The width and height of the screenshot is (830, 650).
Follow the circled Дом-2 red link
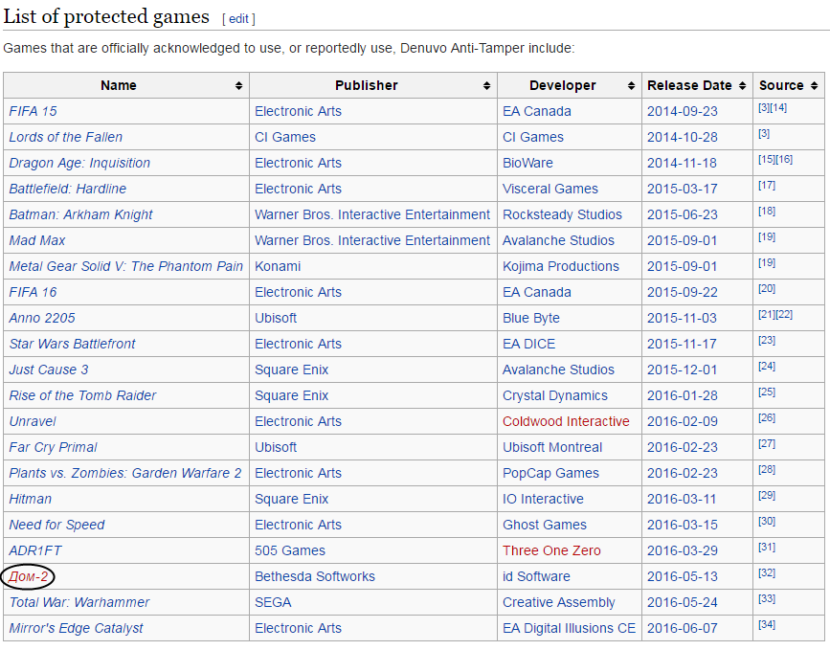click(x=28, y=576)
